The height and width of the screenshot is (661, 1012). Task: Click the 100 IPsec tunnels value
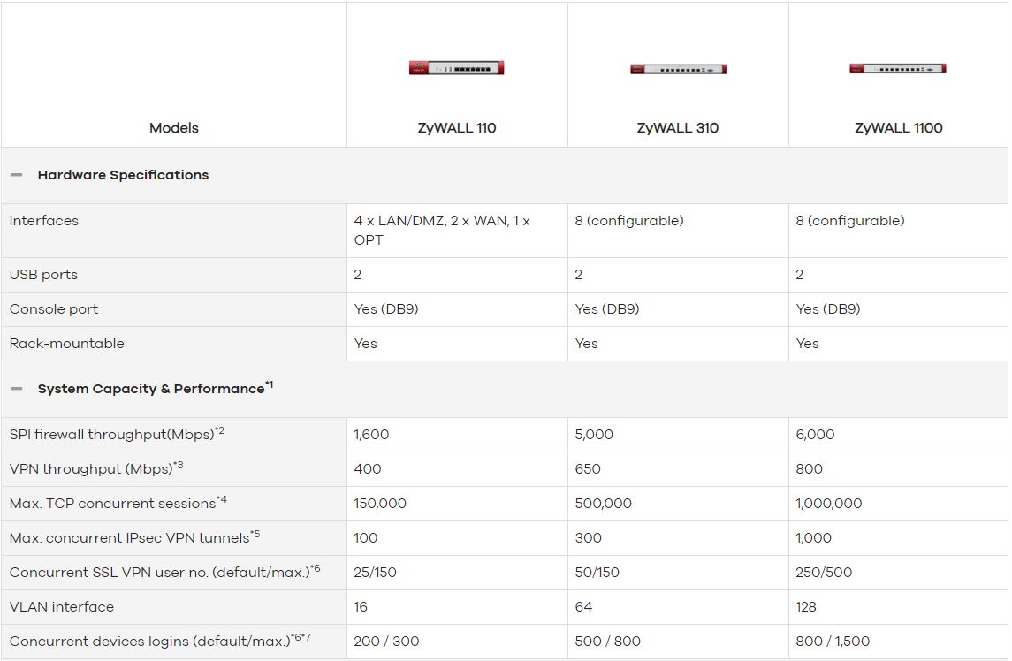pos(365,537)
